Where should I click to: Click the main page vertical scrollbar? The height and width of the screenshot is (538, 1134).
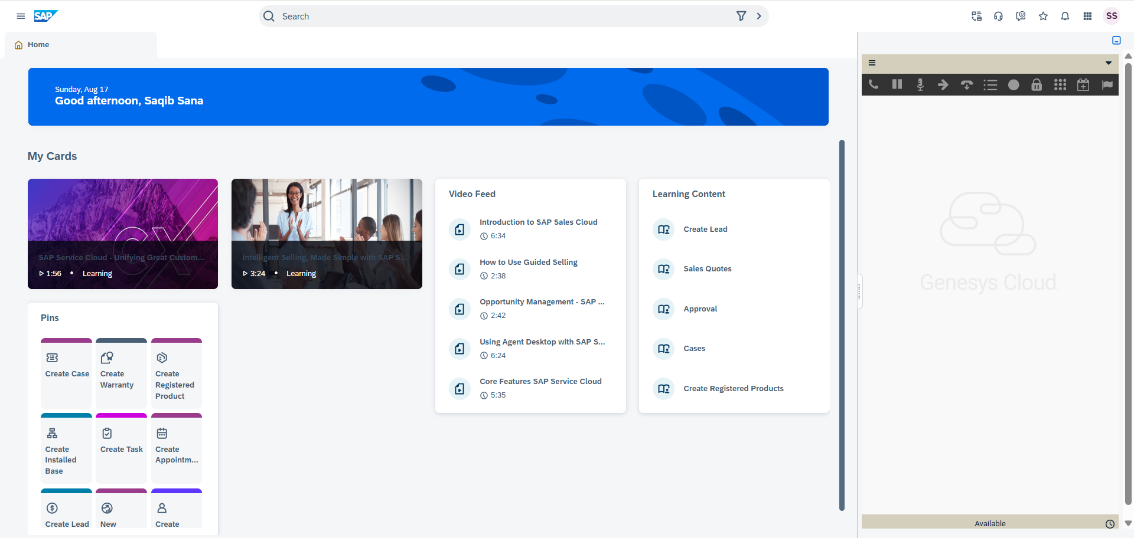842,324
